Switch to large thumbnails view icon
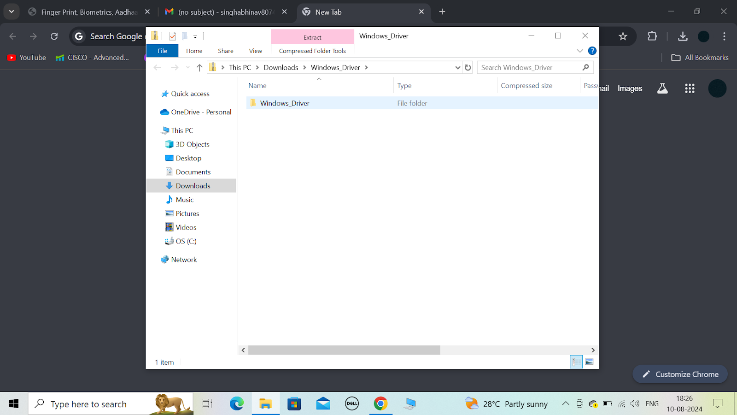The width and height of the screenshot is (737, 415). [x=589, y=362]
